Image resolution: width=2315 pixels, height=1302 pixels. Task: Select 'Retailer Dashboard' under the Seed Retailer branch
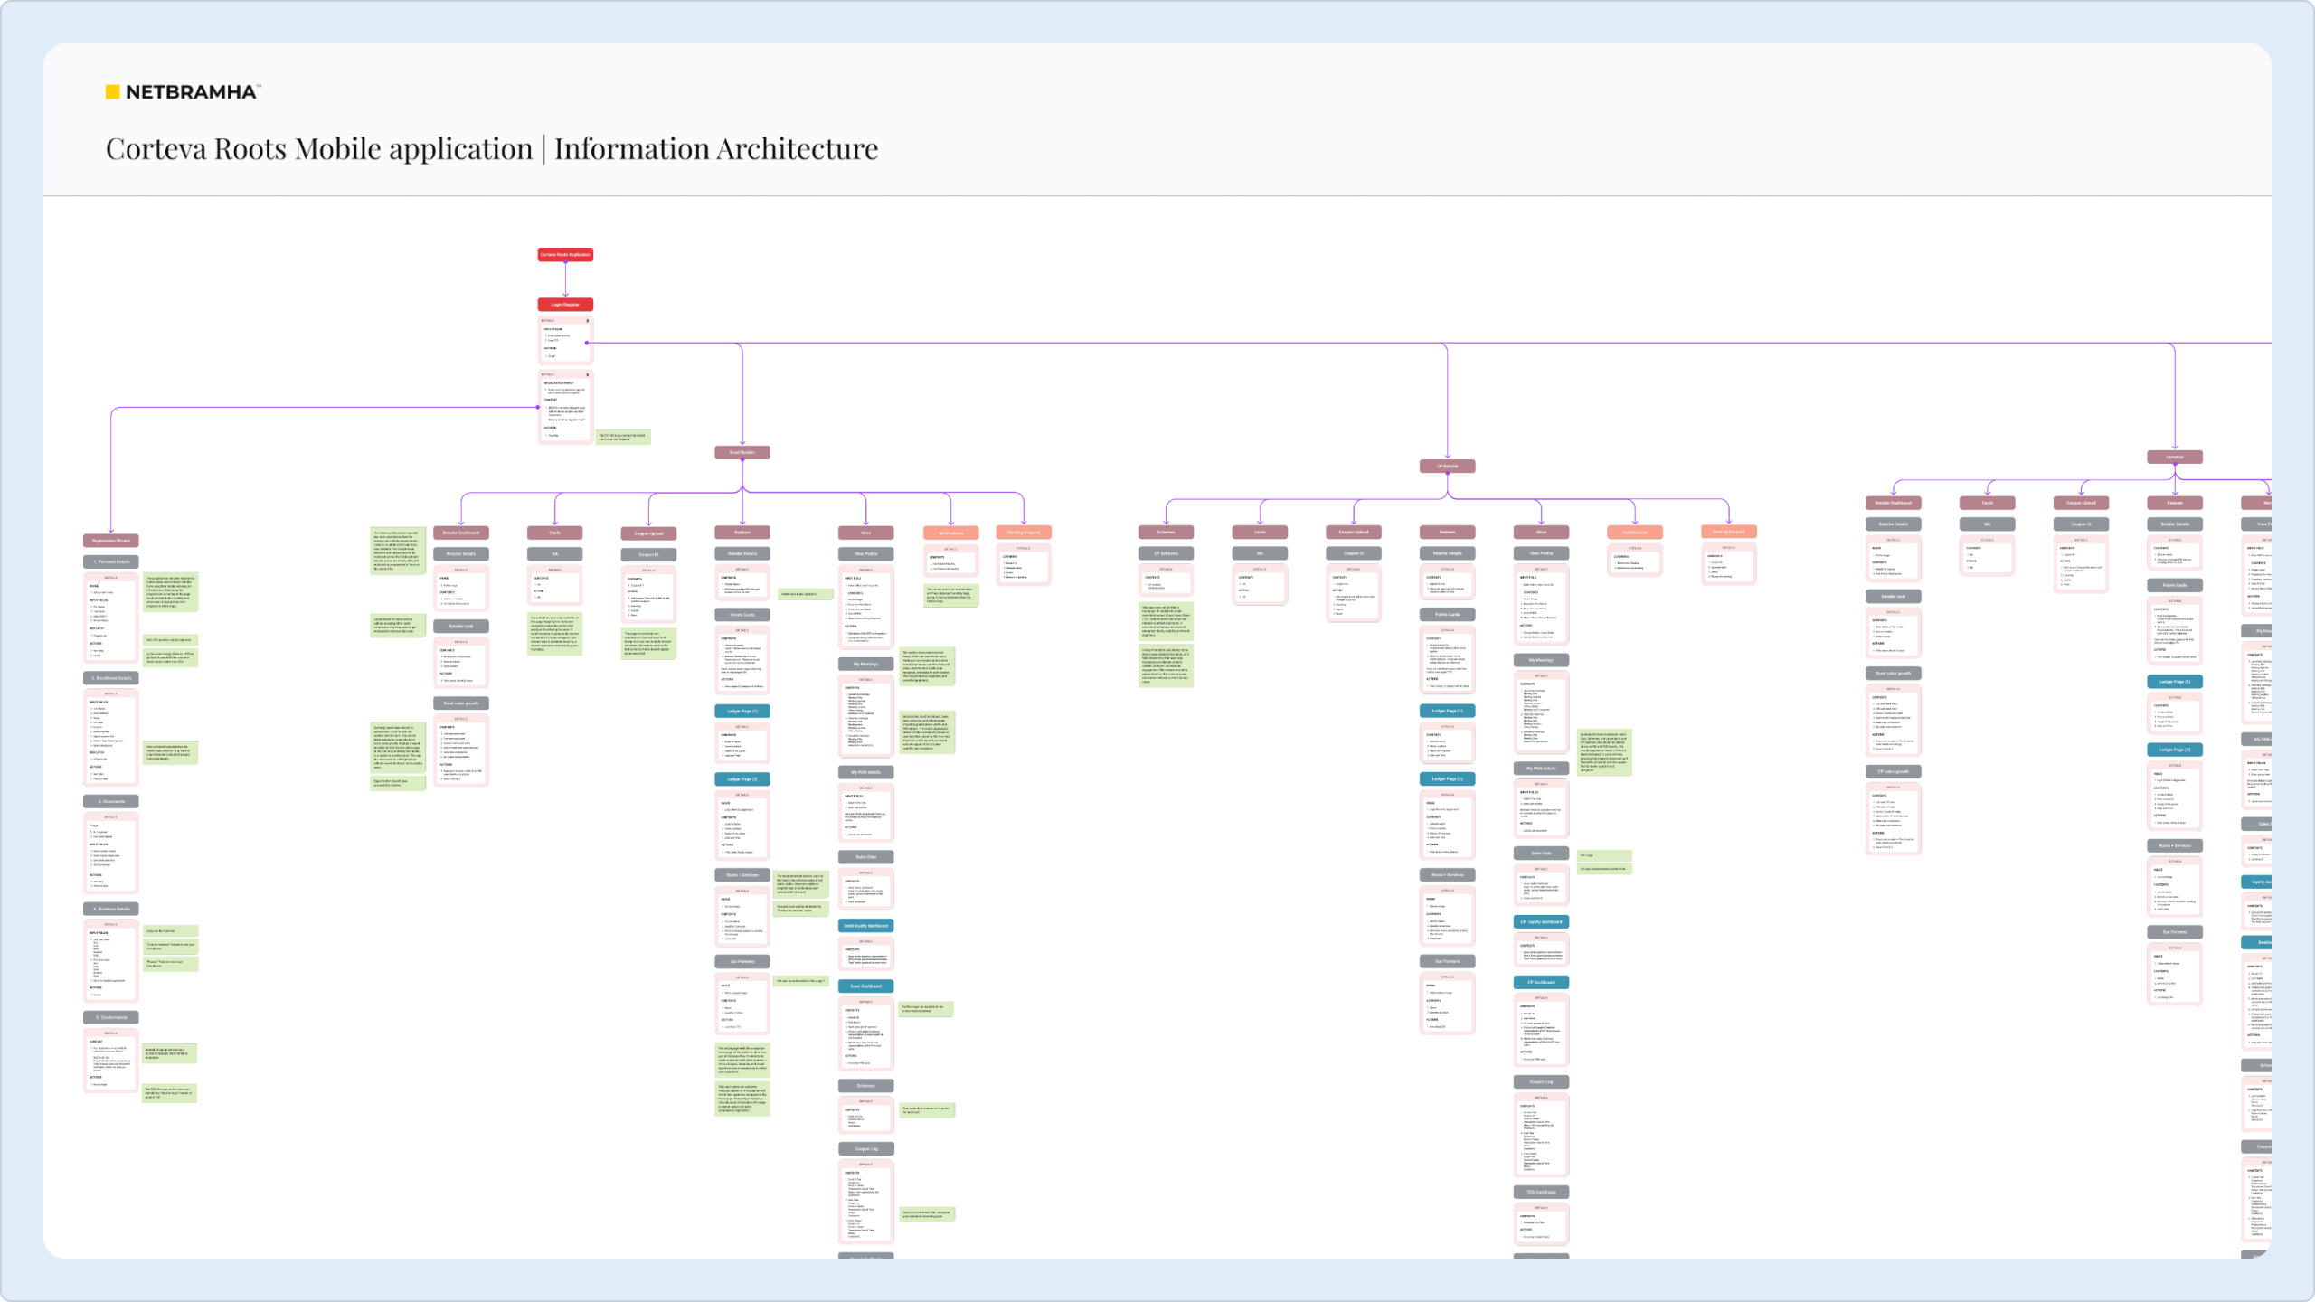pos(461,533)
